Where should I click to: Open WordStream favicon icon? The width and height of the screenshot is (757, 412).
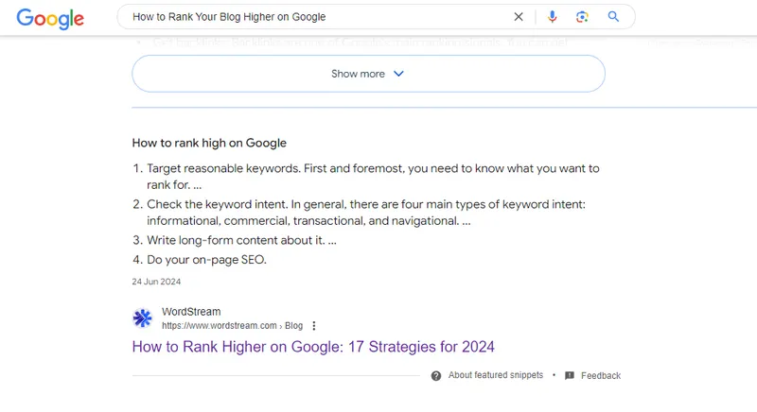(143, 318)
